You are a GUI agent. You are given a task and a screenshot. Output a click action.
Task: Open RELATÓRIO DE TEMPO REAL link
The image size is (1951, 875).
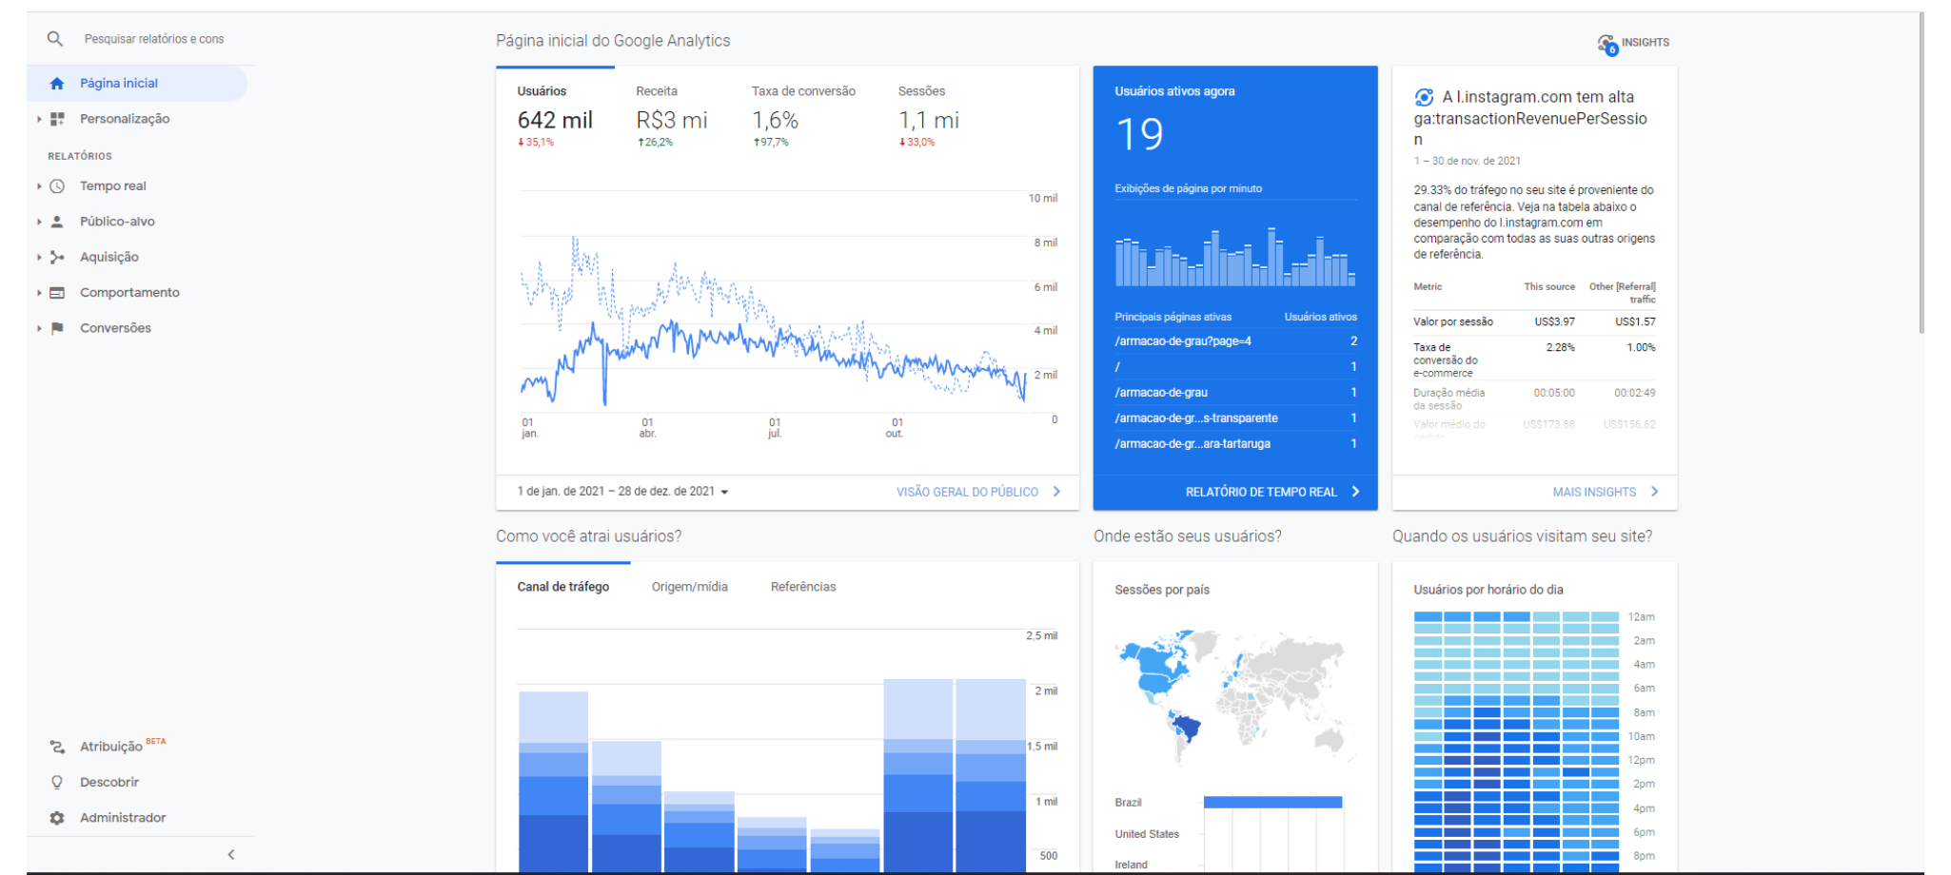(x=1261, y=492)
